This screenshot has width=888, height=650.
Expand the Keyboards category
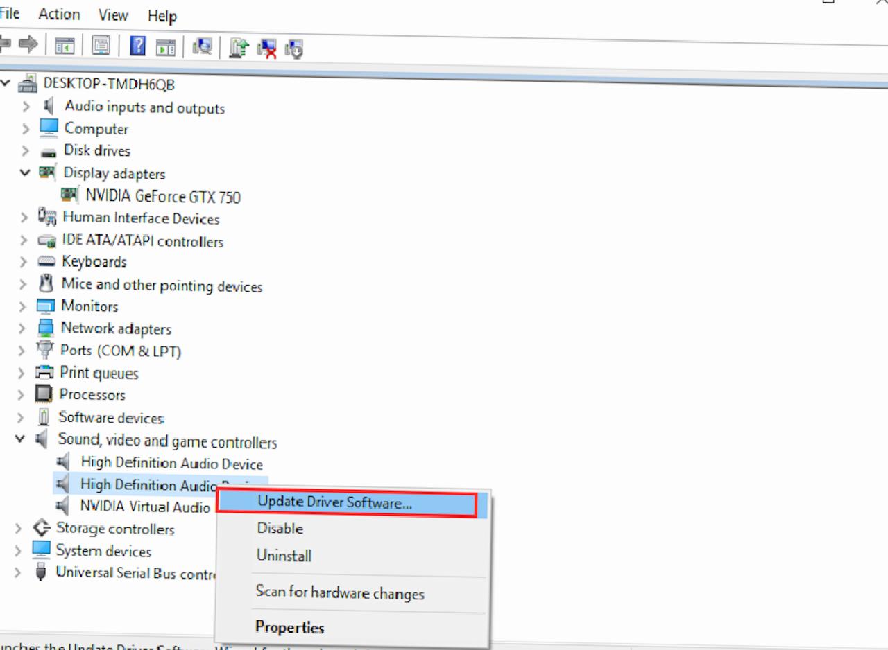click(24, 262)
